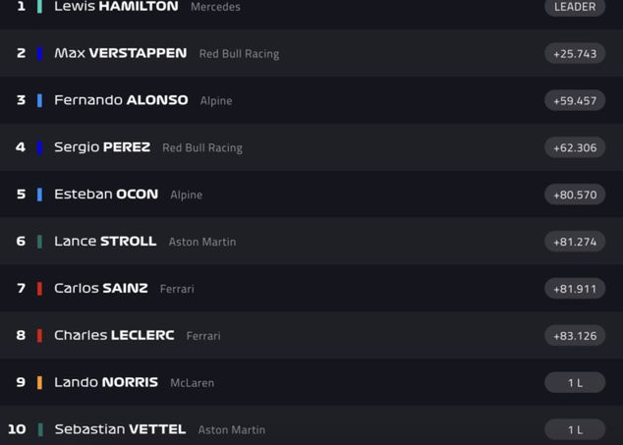Click the Alpine team label beside Ocon

pyautogui.click(x=186, y=195)
